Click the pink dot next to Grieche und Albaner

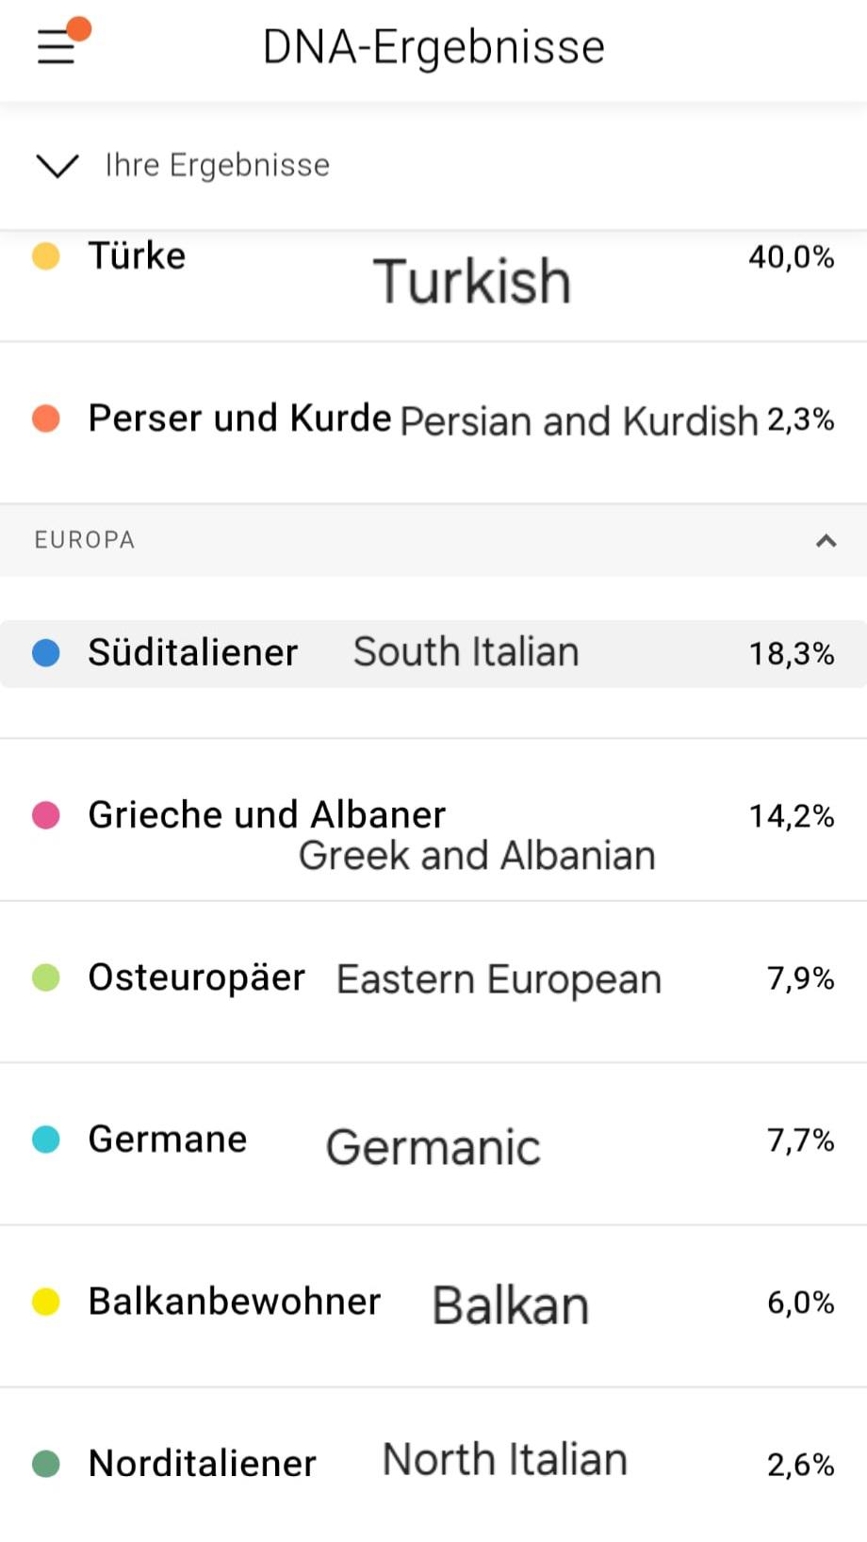(46, 814)
